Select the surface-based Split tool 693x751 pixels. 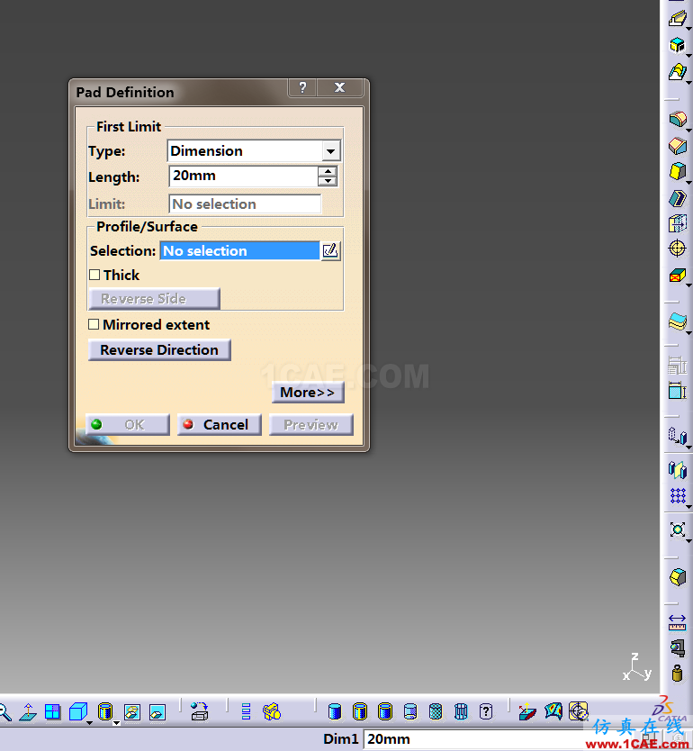(677, 321)
